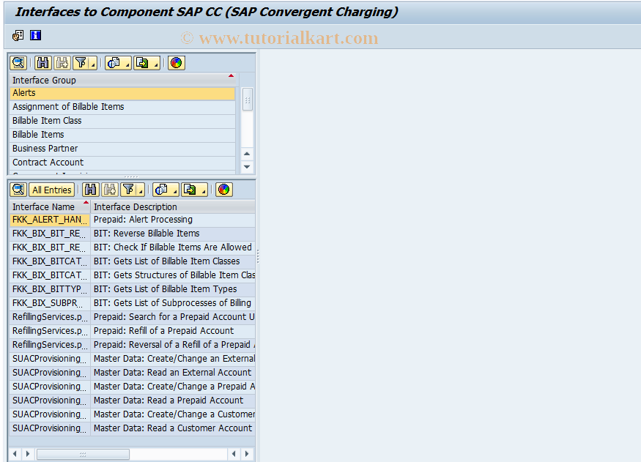The width and height of the screenshot is (641, 462).
Task: Select Prepaid: Refill of a Prepaid Account
Action: 174,331
